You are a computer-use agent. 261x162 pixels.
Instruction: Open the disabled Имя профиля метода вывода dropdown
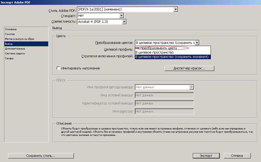pyautogui.click(x=164, y=87)
